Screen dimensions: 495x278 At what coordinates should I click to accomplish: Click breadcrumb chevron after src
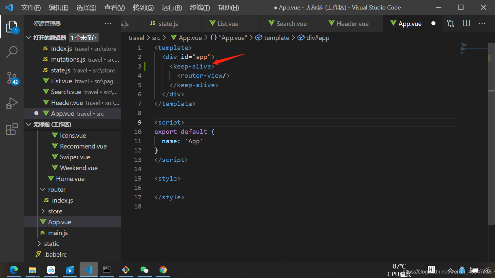[164, 38]
